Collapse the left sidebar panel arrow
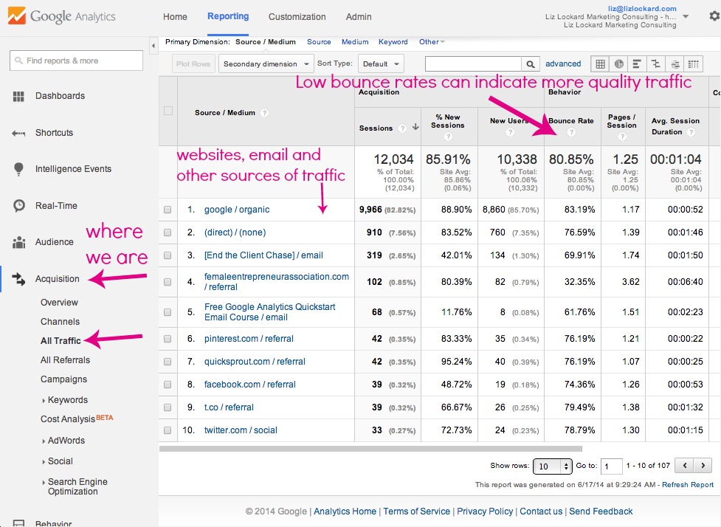The height and width of the screenshot is (527, 721). tap(153, 46)
